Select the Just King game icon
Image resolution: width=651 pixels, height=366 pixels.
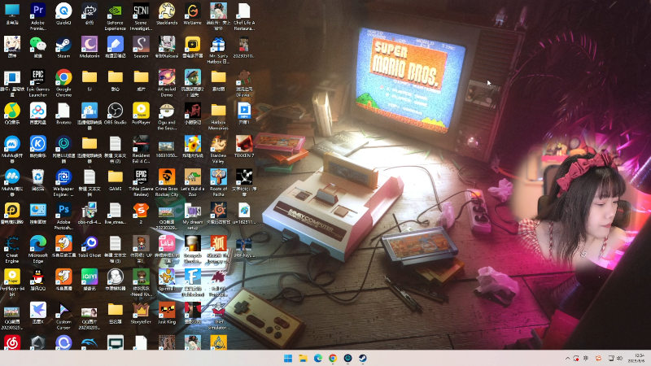tap(167, 313)
